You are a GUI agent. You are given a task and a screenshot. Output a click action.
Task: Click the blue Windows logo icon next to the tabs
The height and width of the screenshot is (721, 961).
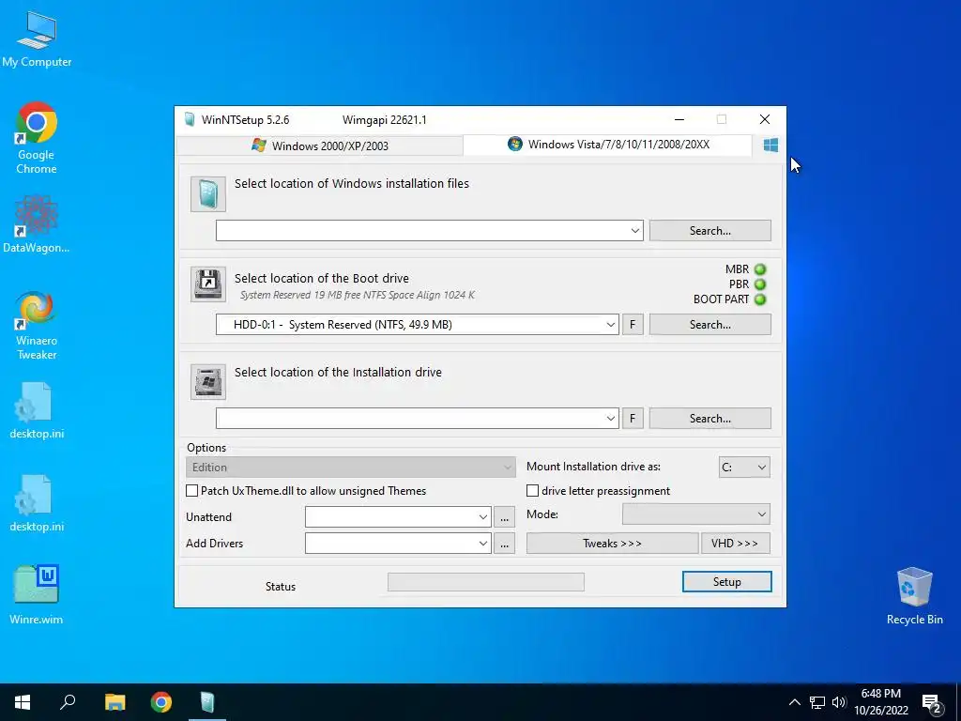[x=771, y=145]
